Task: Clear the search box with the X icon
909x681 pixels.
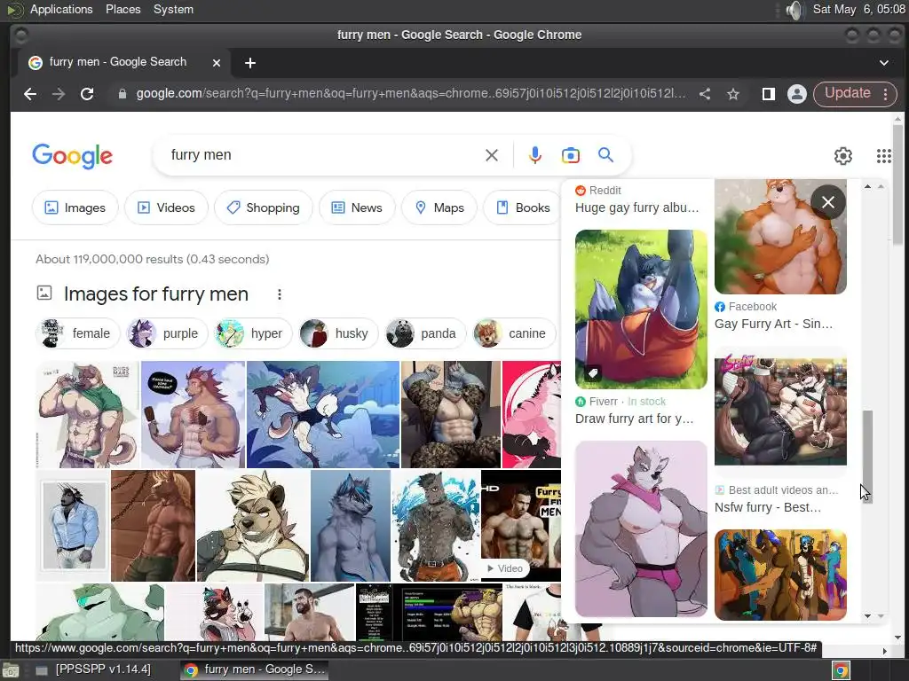Action: 492,155
